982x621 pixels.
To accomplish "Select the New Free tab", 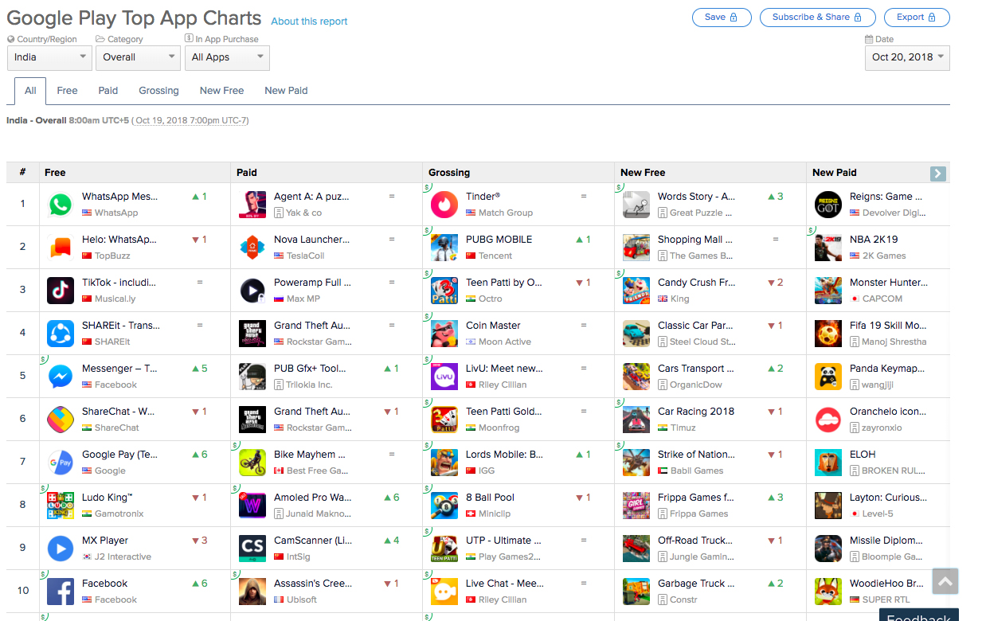I will click(x=221, y=91).
